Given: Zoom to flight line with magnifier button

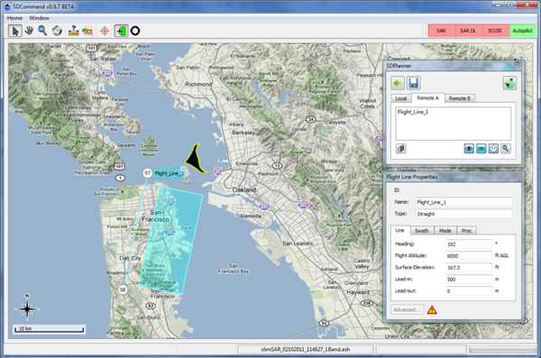Looking at the screenshot, I should click(506, 149).
